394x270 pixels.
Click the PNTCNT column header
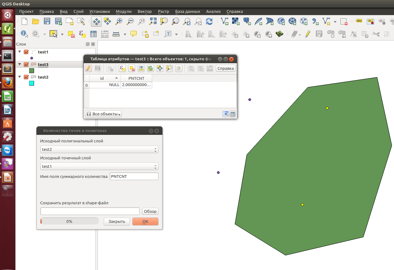click(136, 78)
